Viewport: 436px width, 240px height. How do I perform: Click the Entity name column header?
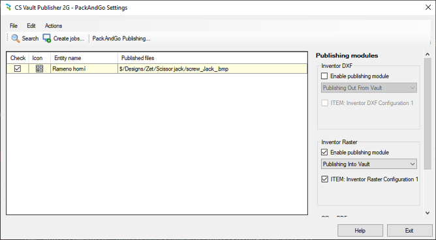pos(84,58)
